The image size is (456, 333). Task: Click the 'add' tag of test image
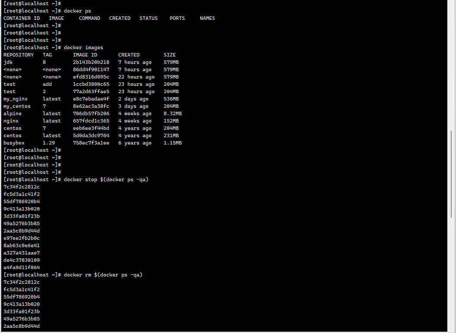[x=47, y=84]
